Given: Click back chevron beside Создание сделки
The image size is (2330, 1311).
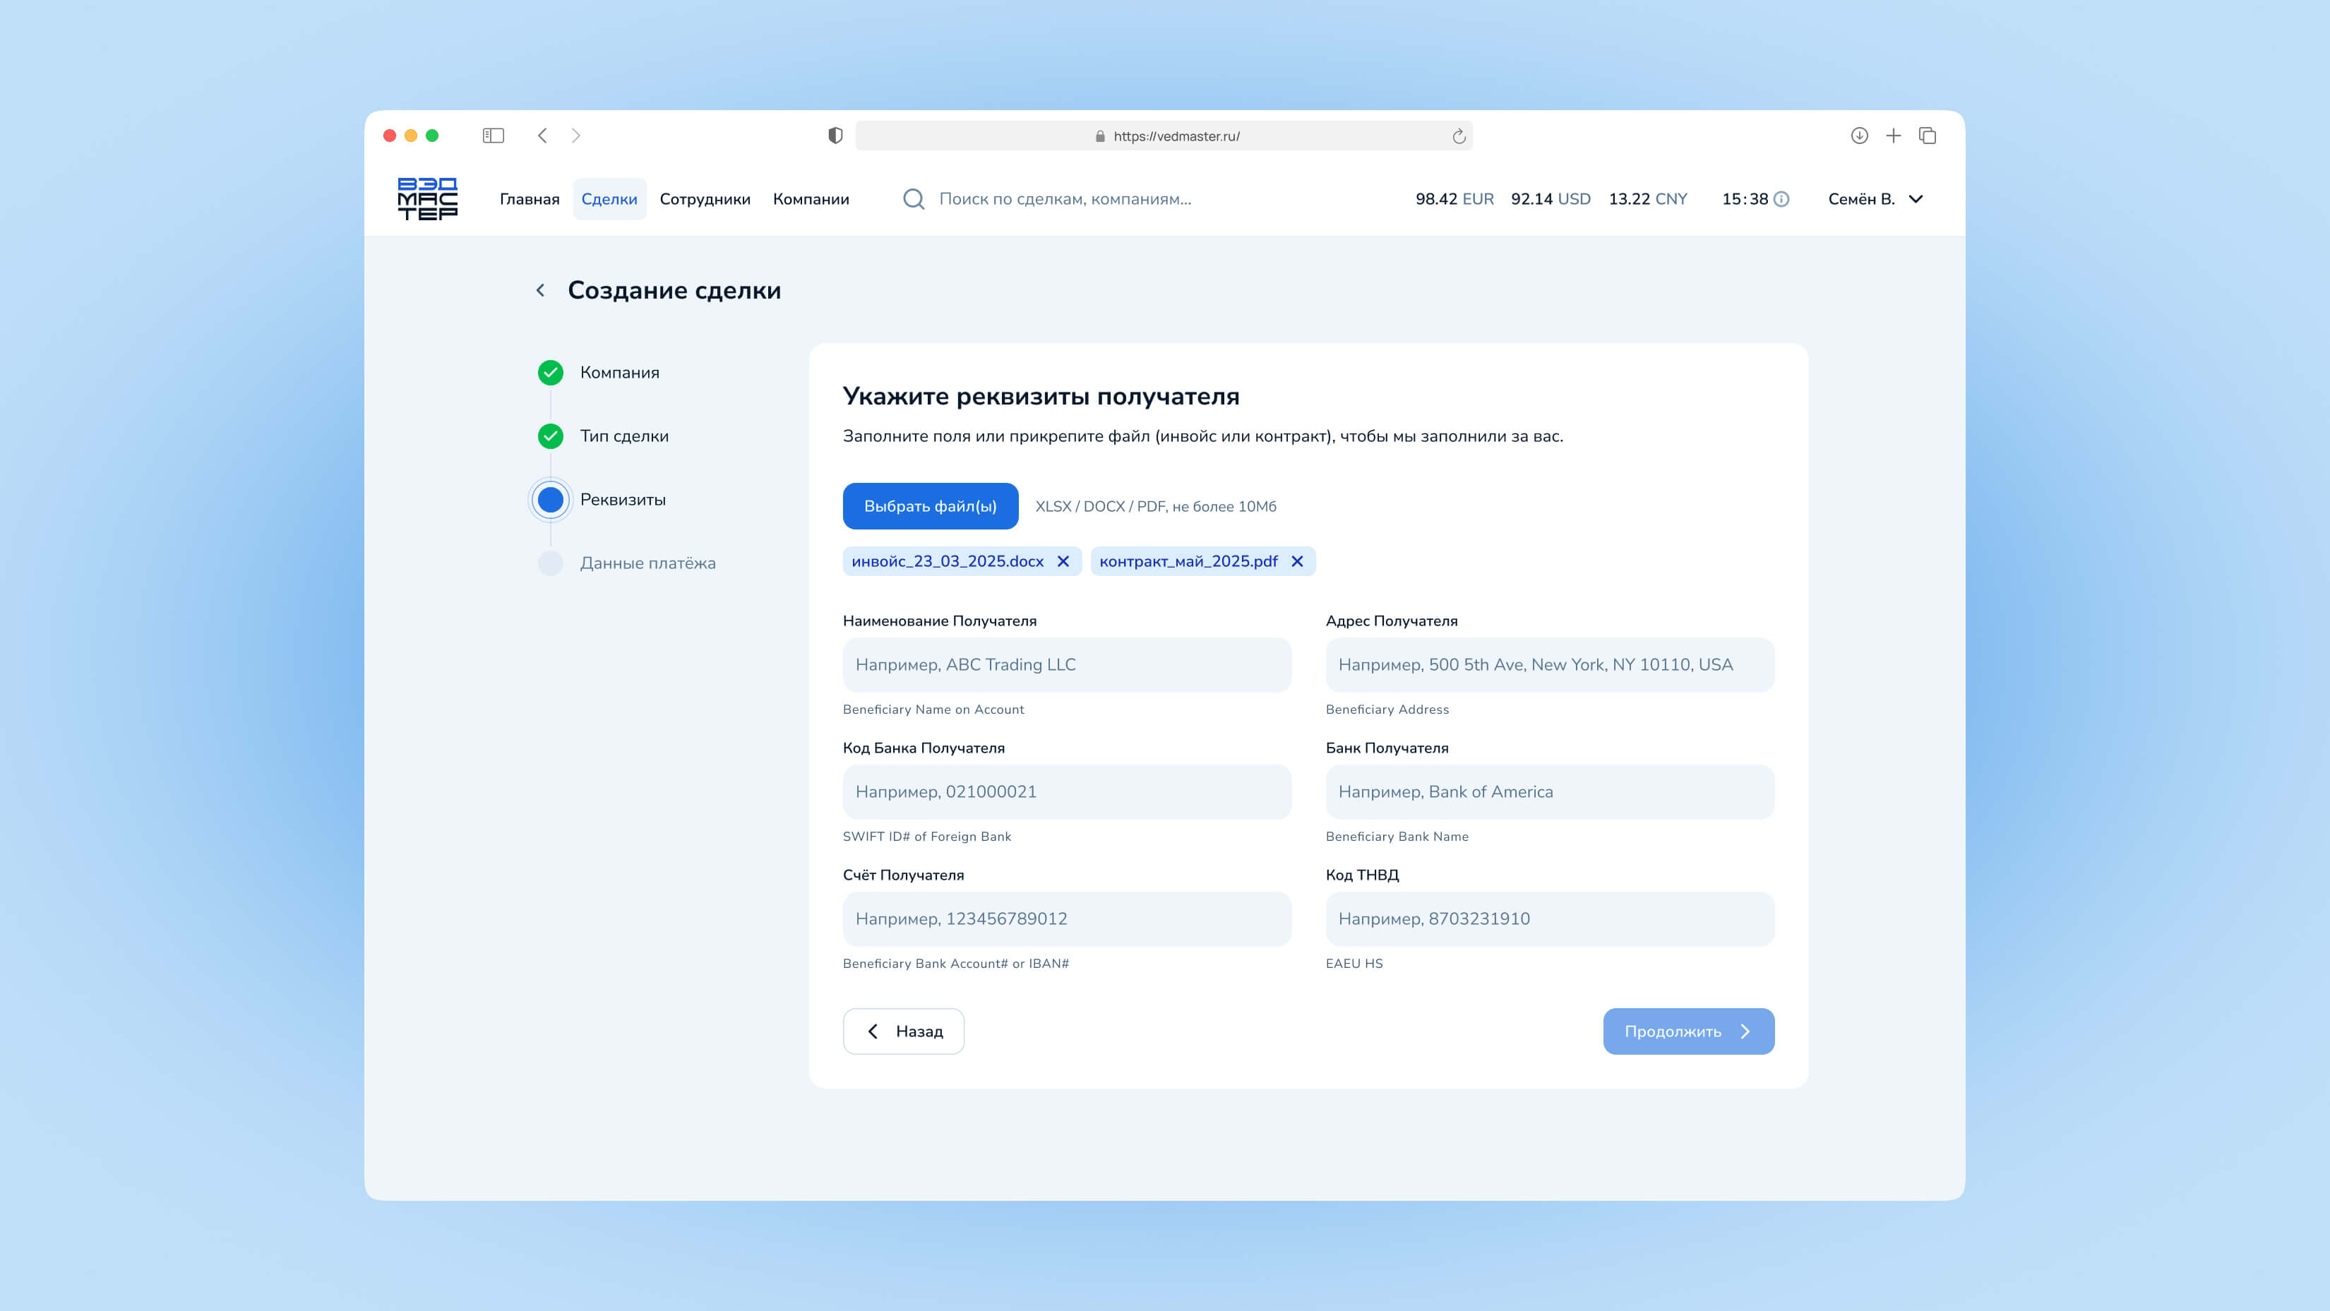Looking at the screenshot, I should (x=541, y=290).
